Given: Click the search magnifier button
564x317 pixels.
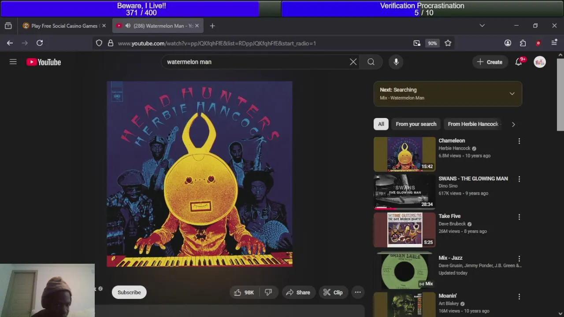Looking at the screenshot, I should point(371,62).
